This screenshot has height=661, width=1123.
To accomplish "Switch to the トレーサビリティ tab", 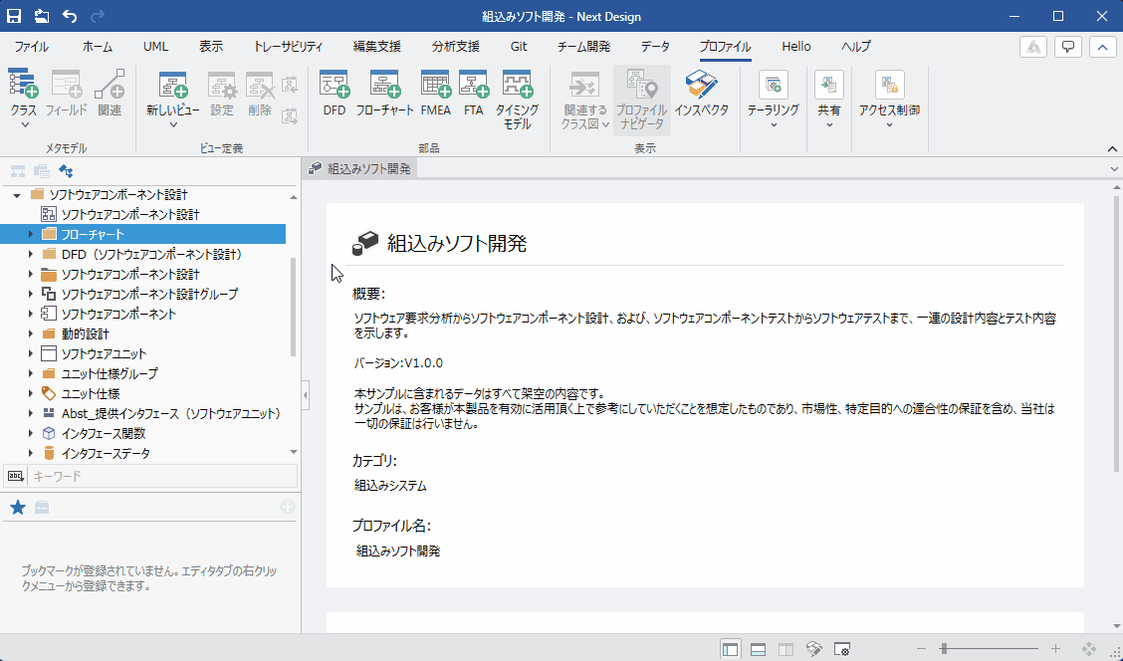I will [x=288, y=47].
